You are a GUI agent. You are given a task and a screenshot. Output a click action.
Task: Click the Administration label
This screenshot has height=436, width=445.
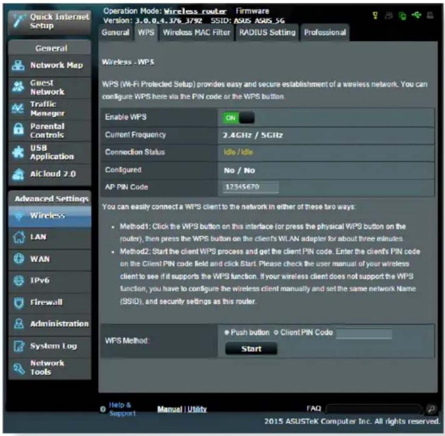(x=59, y=323)
